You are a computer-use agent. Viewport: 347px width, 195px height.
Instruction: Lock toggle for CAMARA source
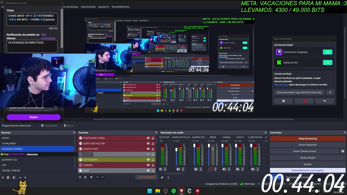(x=153, y=165)
